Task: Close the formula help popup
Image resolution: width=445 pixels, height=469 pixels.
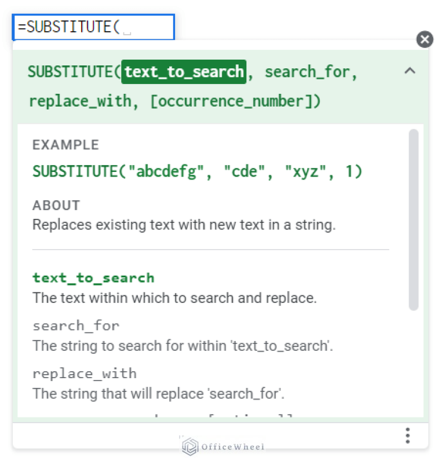Action: point(424,39)
